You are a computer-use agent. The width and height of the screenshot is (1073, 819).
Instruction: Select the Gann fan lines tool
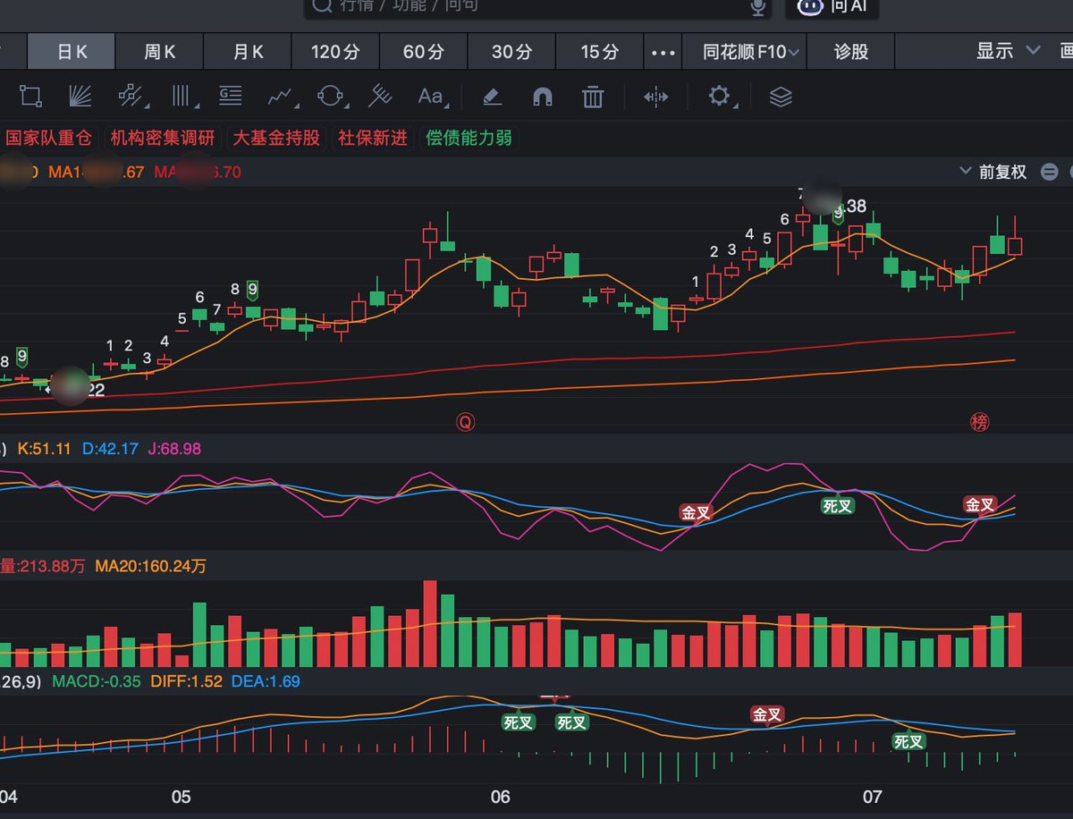coord(81,97)
